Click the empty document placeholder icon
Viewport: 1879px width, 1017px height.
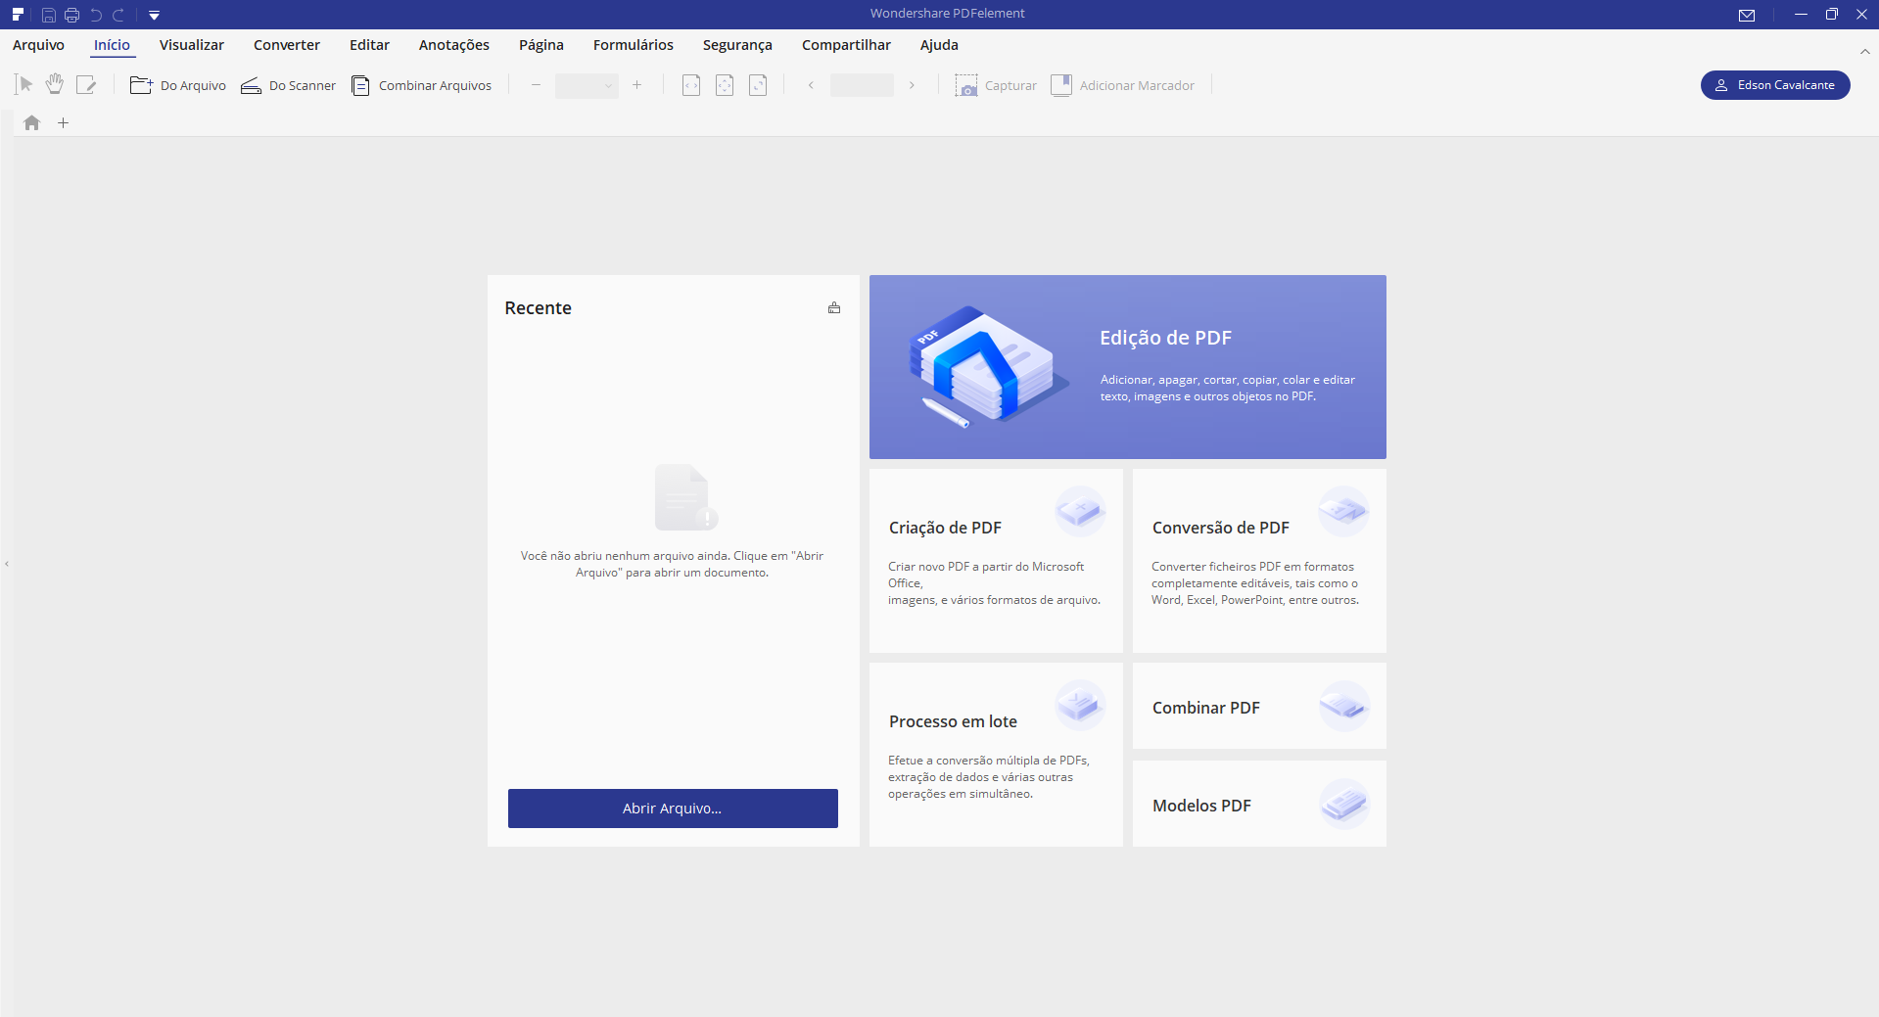(685, 497)
